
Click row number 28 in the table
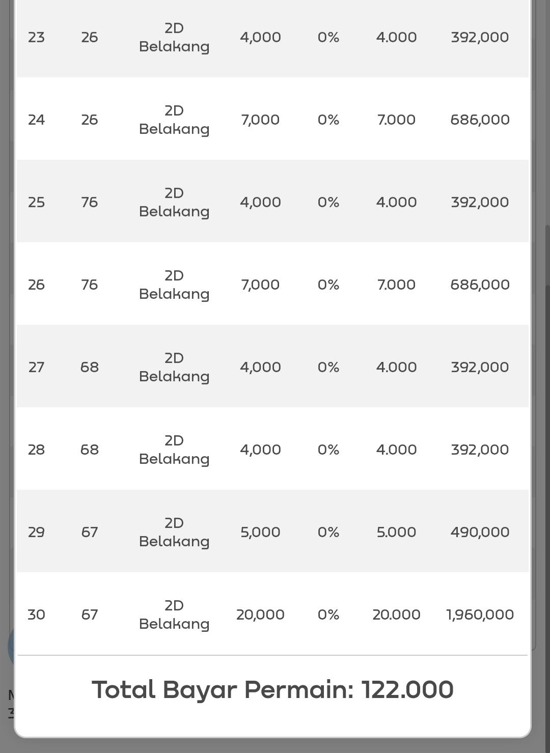point(36,450)
